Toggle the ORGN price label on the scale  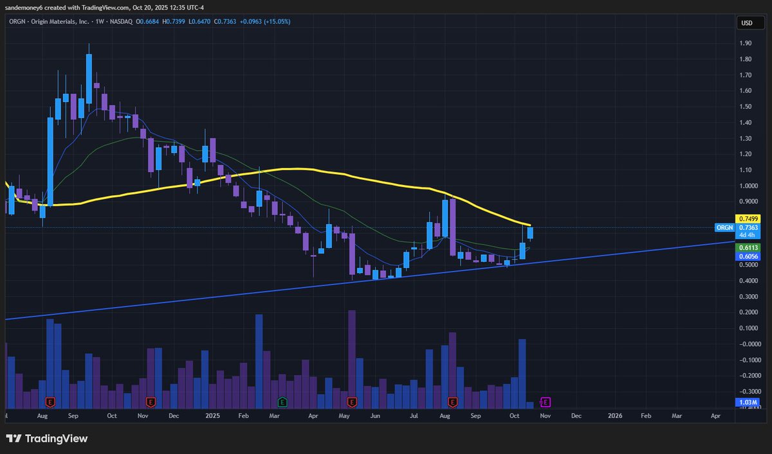(x=724, y=227)
